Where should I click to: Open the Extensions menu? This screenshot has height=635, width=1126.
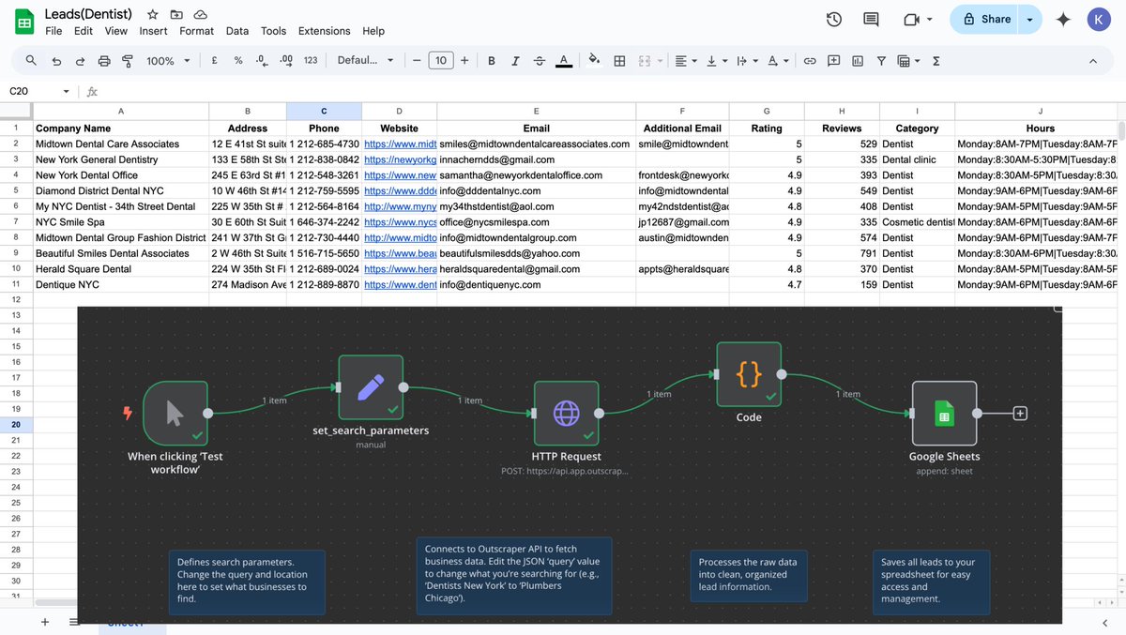pyautogui.click(x=324, y=31)
